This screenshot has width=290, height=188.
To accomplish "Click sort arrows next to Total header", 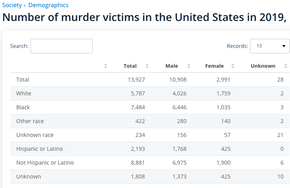I will [x=147, y=66].
